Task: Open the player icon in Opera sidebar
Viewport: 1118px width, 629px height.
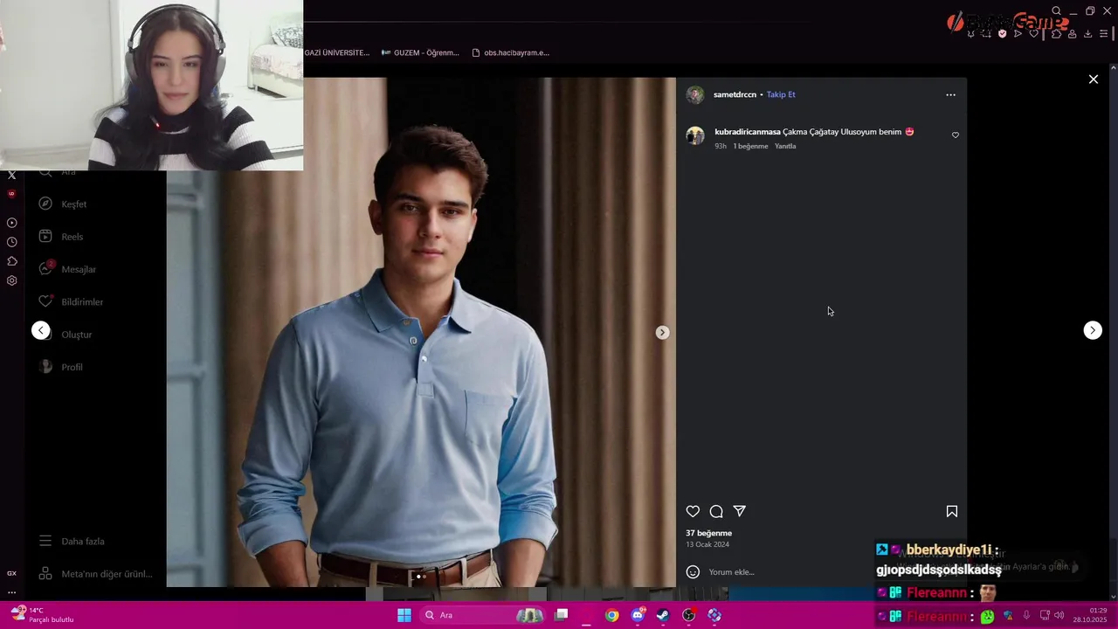Action: tap(11, 223)
